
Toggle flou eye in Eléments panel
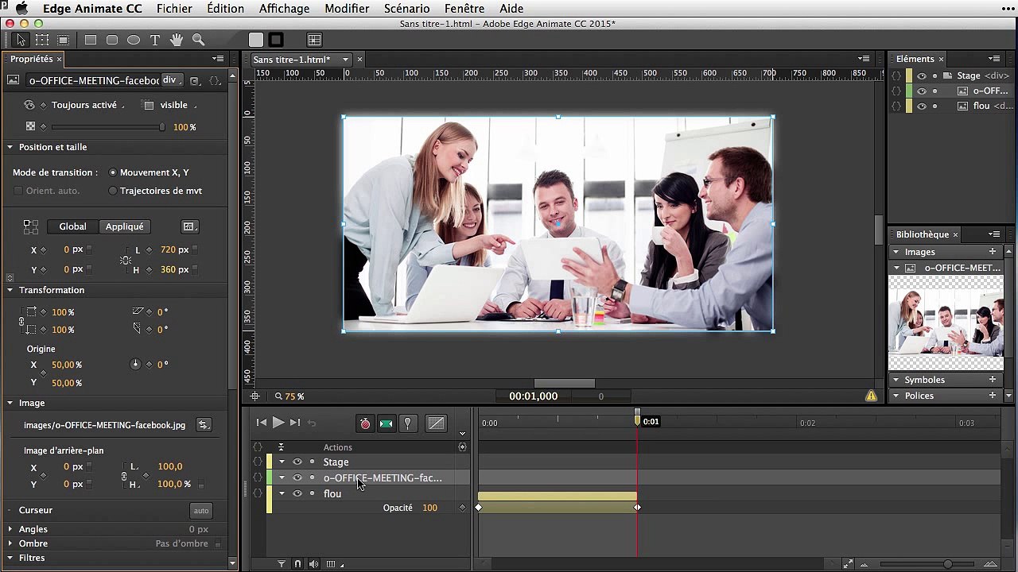[921, 106]
